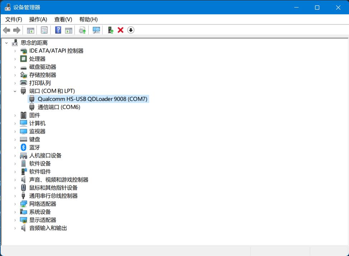Open the 操作(A) menu
Viewport: 349px width, 256px height.
pyautogui.click(x=38, y=19)
